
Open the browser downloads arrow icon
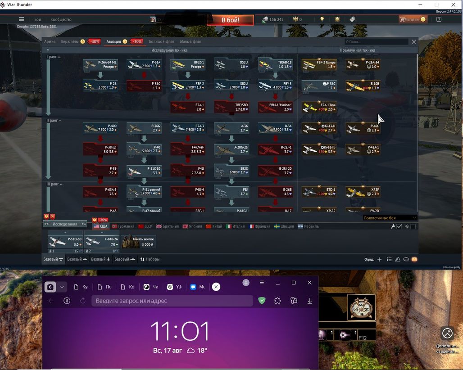pyautogui.click(x=310, y=301)
